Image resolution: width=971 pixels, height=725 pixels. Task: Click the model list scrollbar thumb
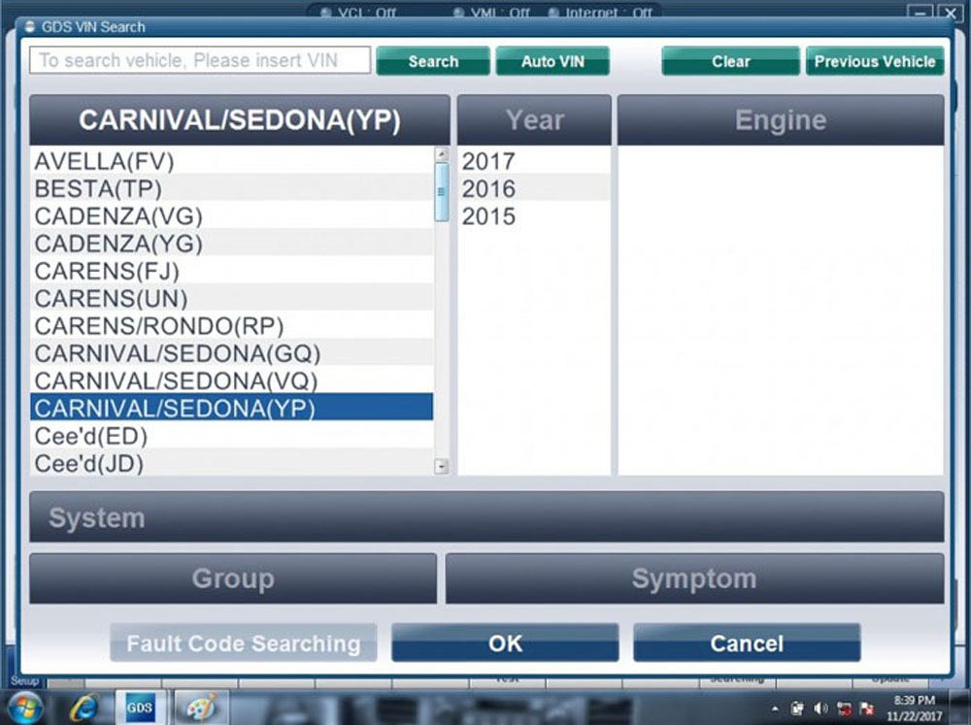(x=442, y=192)
